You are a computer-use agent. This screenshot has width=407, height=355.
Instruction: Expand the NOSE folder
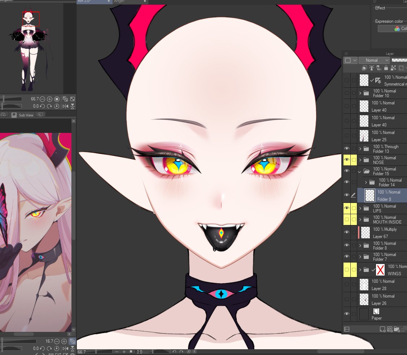360,160
